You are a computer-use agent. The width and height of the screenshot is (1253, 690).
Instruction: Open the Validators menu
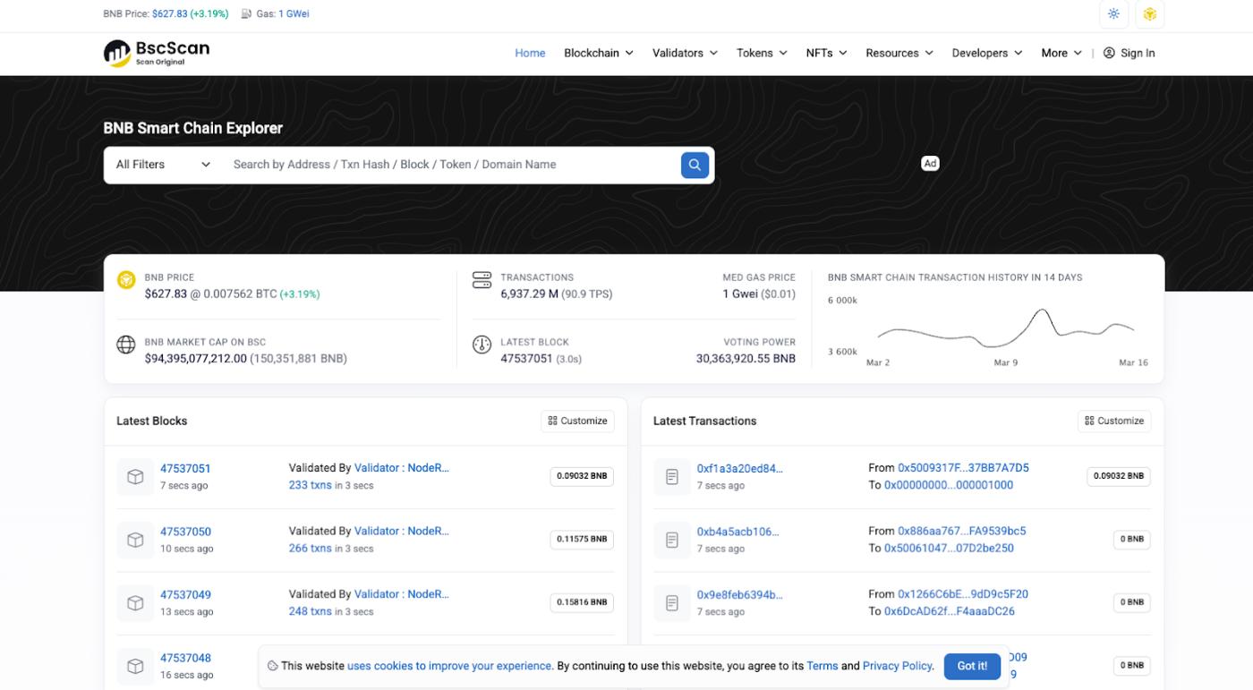[x=685, y=53]
